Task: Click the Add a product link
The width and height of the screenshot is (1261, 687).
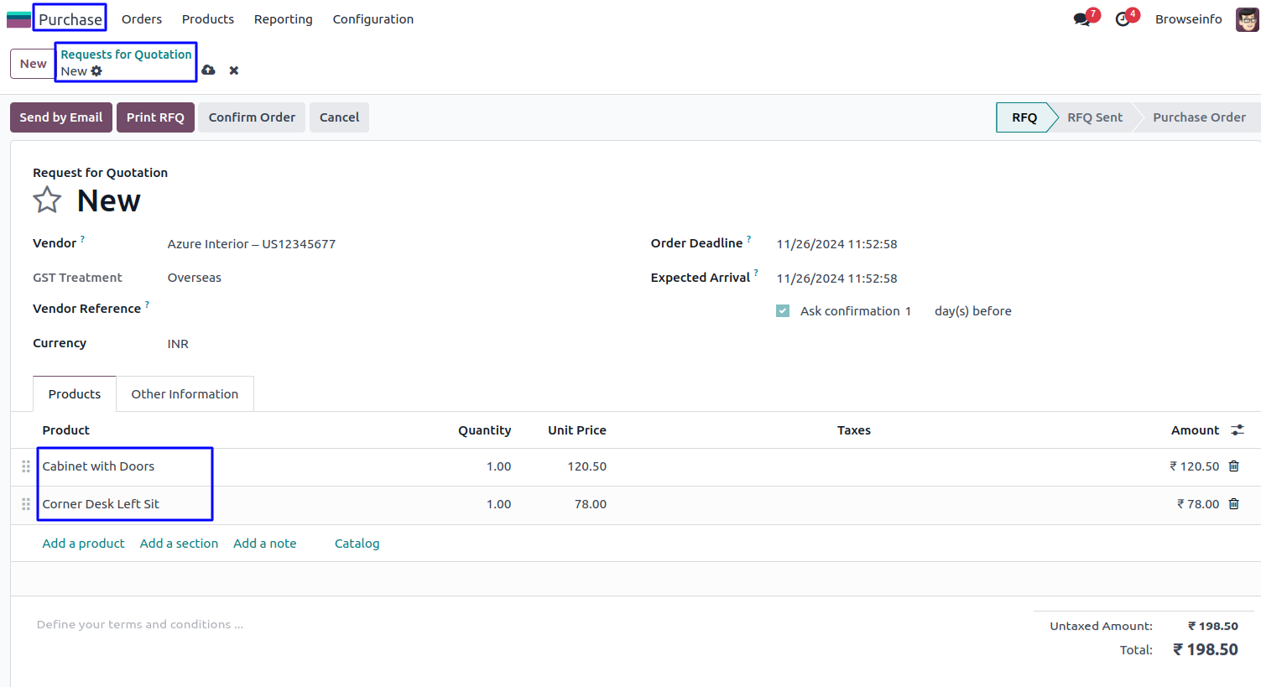Action: [x=83, y=544]
